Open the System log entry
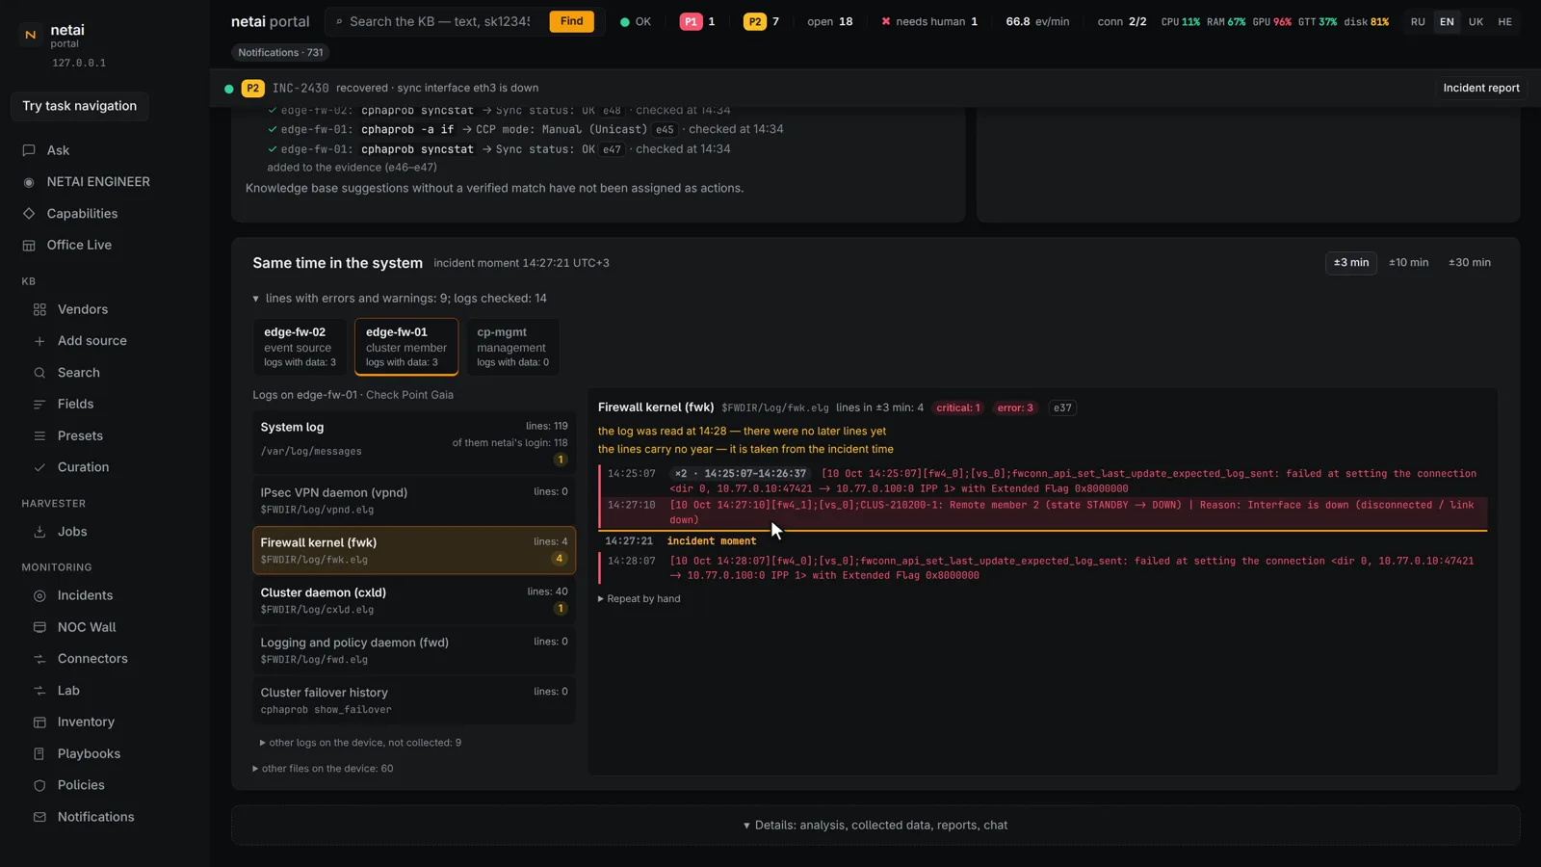Viewport: 1541px width, 867px height. pos(414,443)
